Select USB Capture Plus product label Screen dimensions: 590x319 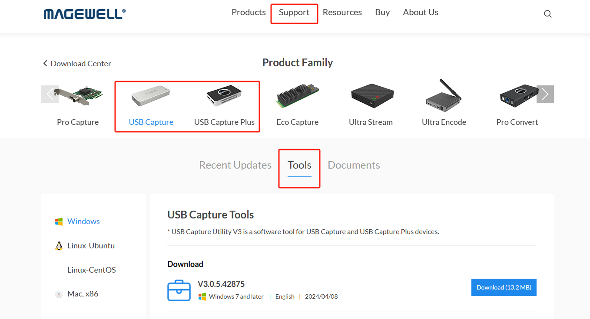(224, 122)
